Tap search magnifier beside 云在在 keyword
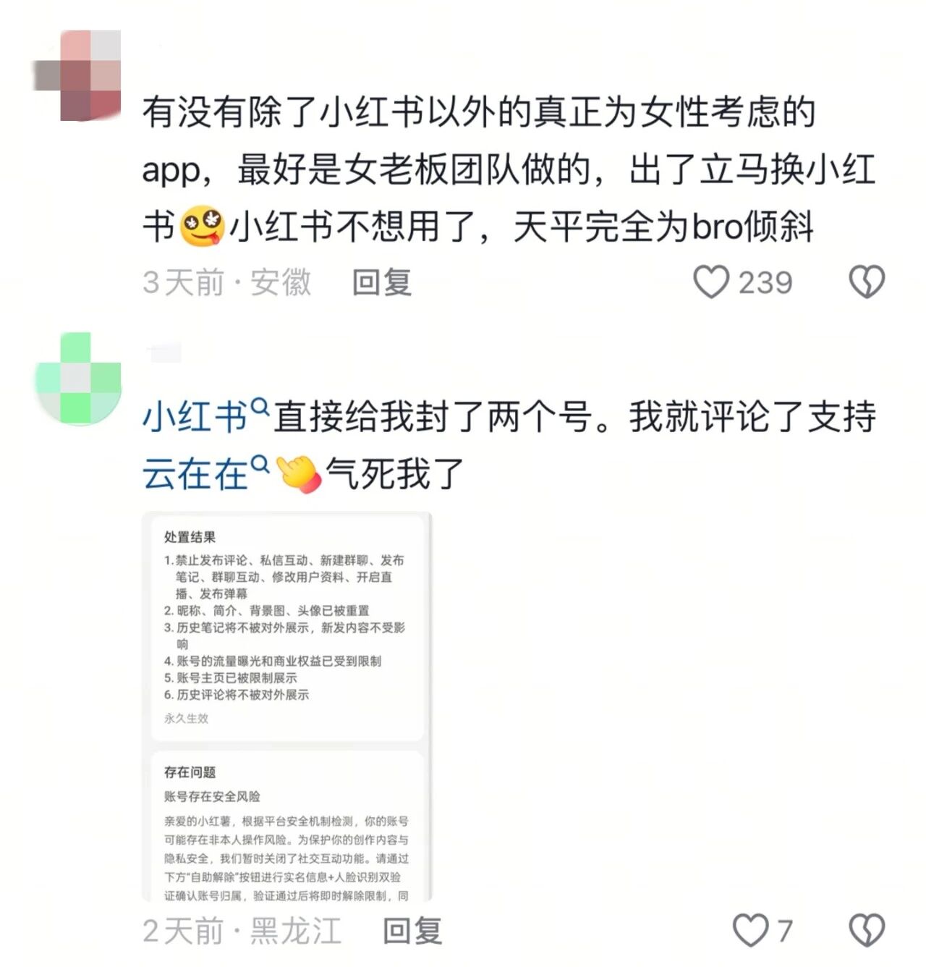 (x=260, y=465)
